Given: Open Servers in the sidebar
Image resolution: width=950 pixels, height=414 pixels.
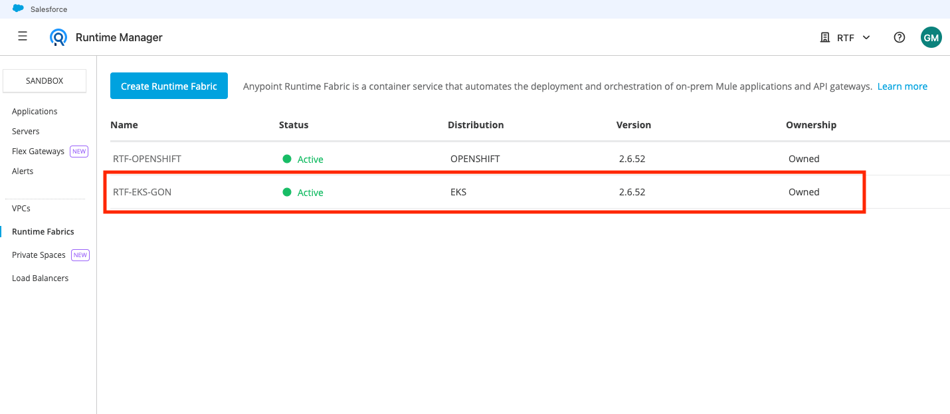Looking at the screenshot, I should point(26,131).
